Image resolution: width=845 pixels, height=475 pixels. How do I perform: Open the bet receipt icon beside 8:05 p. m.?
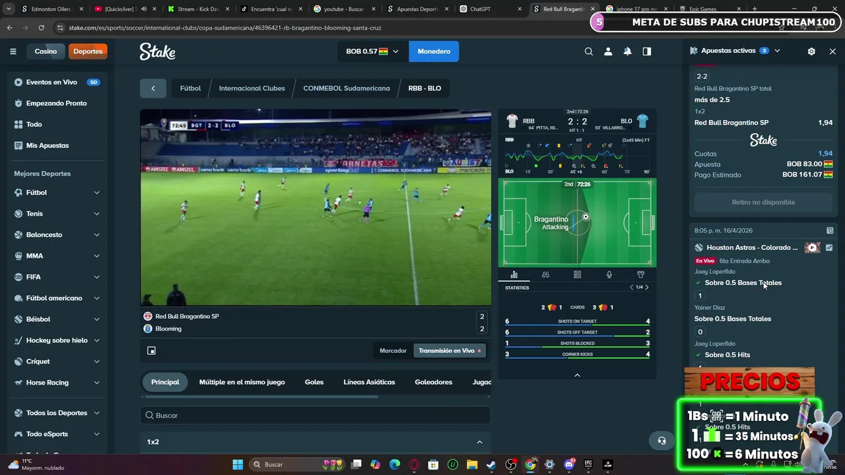tap(830, 231)
